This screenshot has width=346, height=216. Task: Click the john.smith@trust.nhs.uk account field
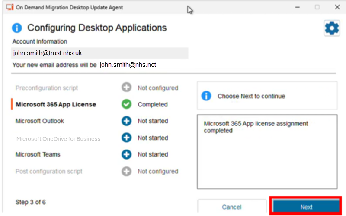coord(100,53)
